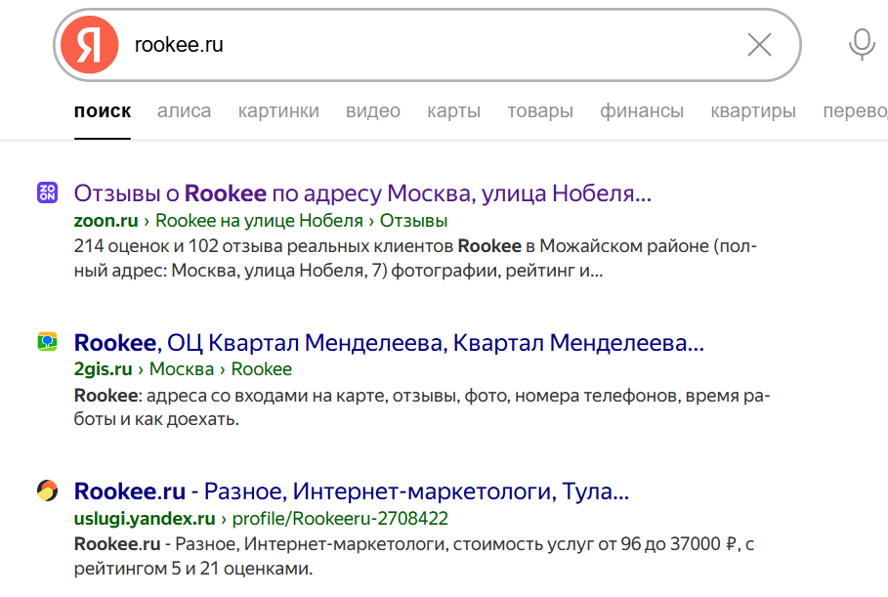Click the uslugi.yandex.ru domain link
888x597 pixels.
[x=144, y=518]
